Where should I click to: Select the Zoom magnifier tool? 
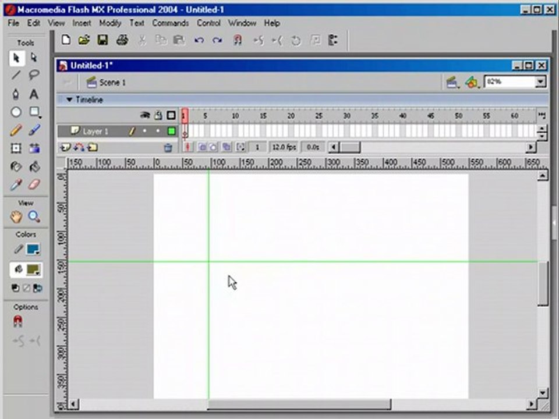[34, 216]
